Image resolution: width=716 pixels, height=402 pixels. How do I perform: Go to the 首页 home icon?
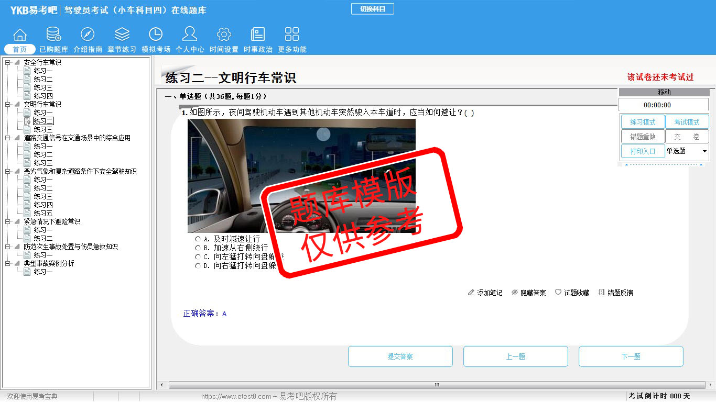click(20, 35)
